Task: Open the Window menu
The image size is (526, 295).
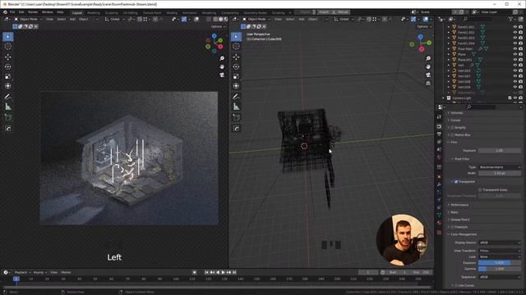Action: pos(47,12)
